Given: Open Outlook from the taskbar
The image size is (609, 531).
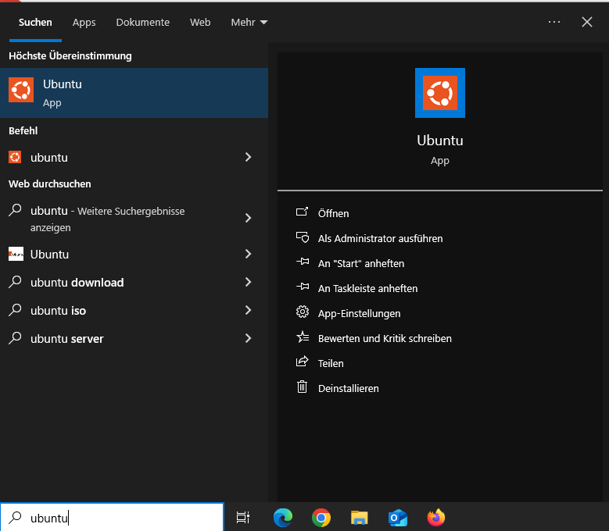Looking at the screenshot, I should pyautogui.click(x=398, y=517).
